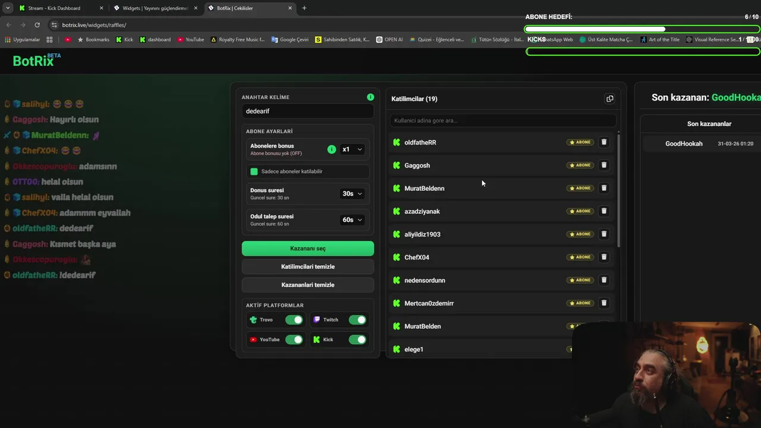Remove azadziyanak with trash icon
Image resolution: width=761 pixels, height=428 pixels.
tap(604, 211)
